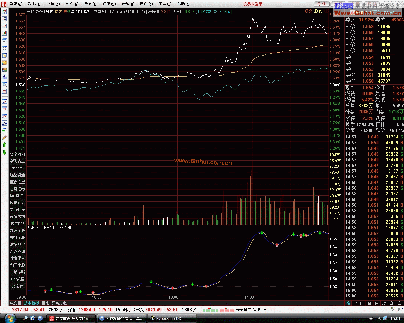Open the 工具 menu
Image resolution: width=404 pixels, height=323 pixels.
click(165, 4)
